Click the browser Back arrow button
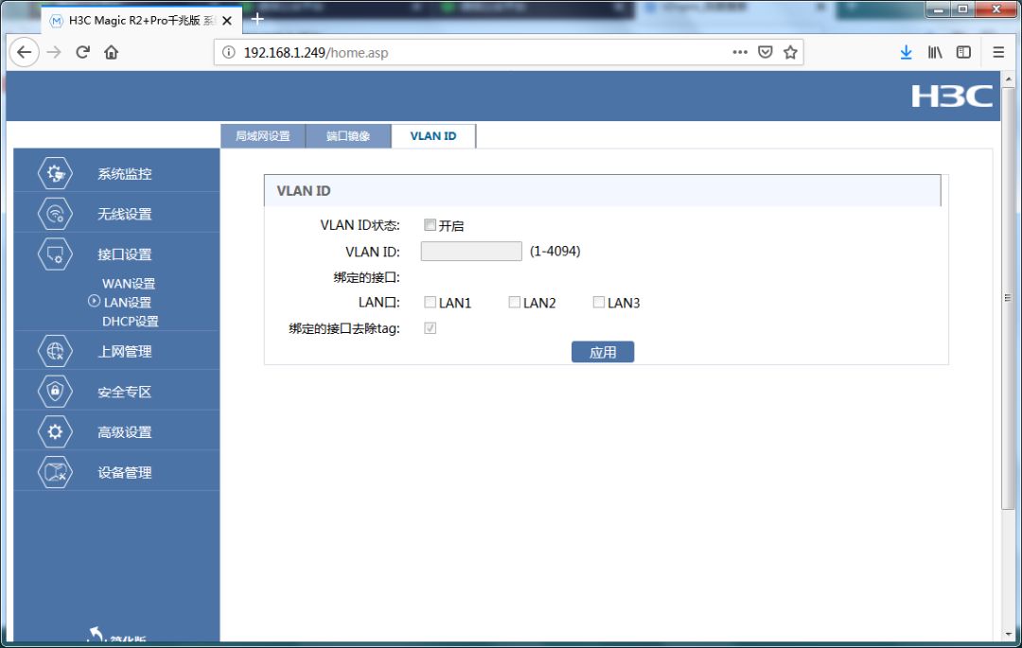The width and height of the screenshot is (1022, 648). pos(24,52)
